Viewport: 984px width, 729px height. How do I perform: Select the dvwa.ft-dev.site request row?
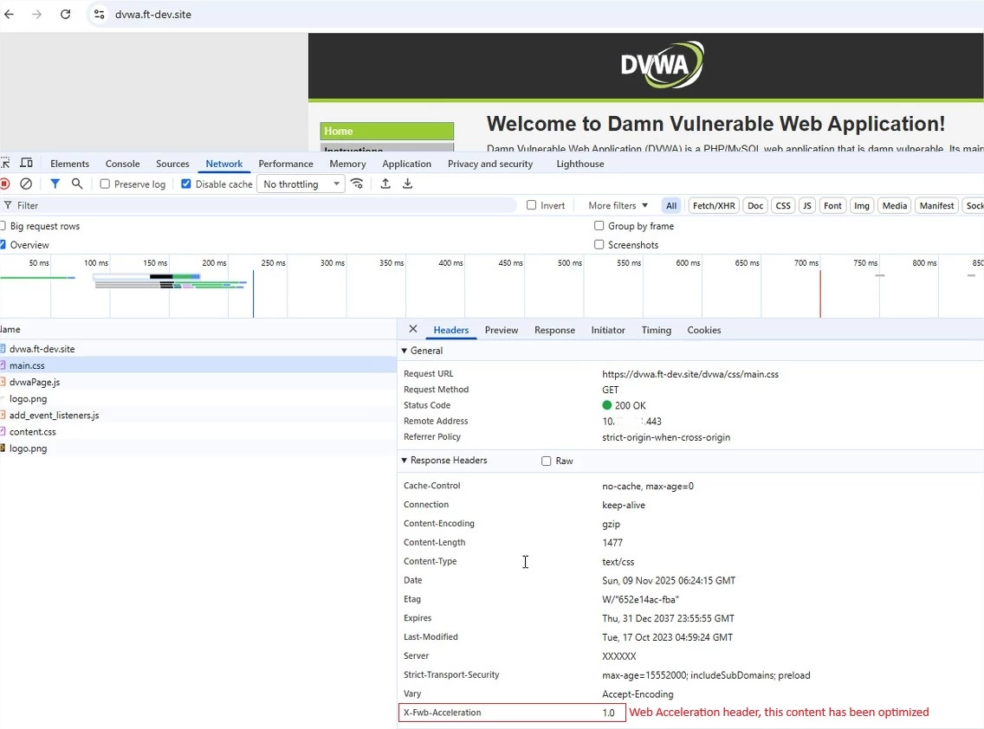click(198, 349)
